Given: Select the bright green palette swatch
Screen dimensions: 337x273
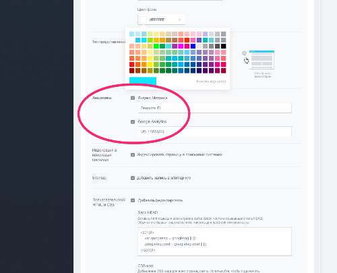Looking at the screenshot, I should tap(156, 47).
